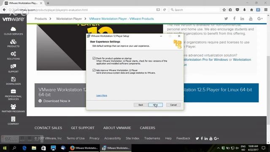Open File Explorer from taskbar
Viewport: 270px width, 152px height.
34,148
